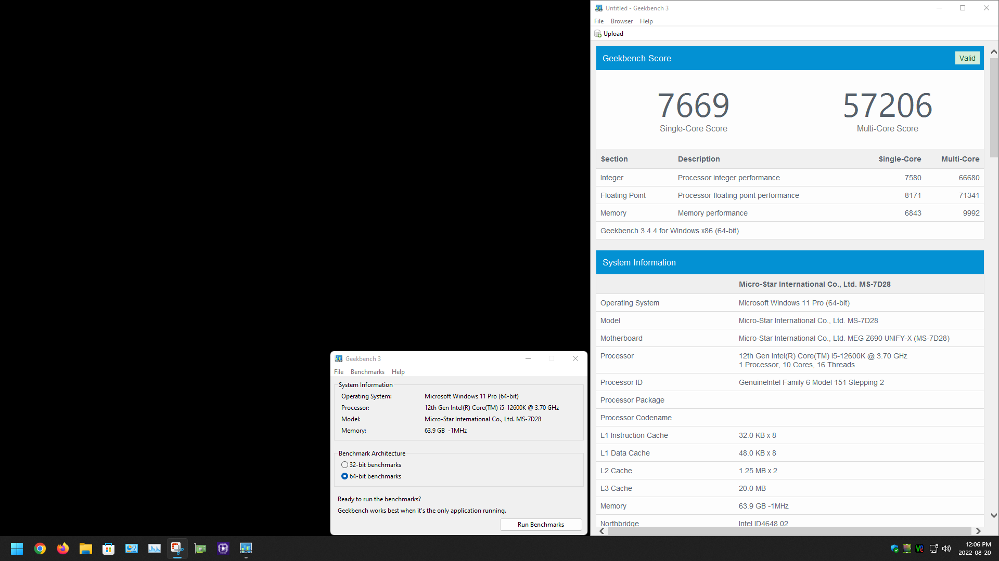This screenshot has width=999, height=561.
Task: Select 64-bit benchmarks option
Action: pyautogui.click(x=371, y=476)
